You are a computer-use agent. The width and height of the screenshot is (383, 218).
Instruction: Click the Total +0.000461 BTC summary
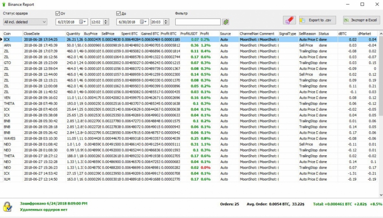click(x=348, y=204)
